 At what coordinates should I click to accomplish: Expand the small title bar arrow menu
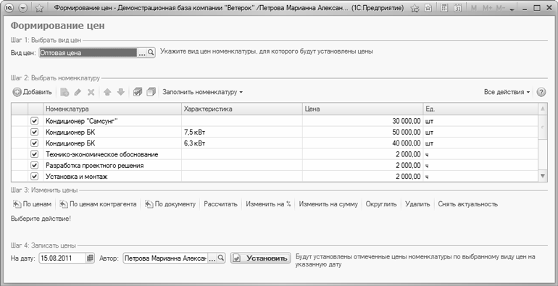coord(512,9)
